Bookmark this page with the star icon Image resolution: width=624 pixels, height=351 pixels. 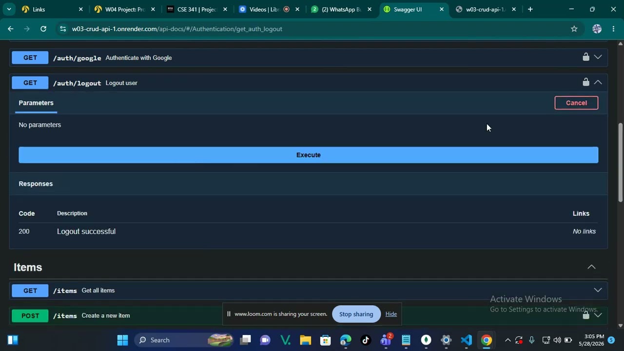(x=574, y=29)
